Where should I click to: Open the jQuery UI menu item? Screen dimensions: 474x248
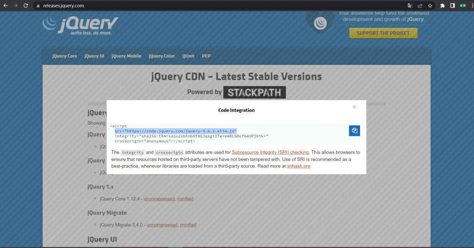(94, 56)
